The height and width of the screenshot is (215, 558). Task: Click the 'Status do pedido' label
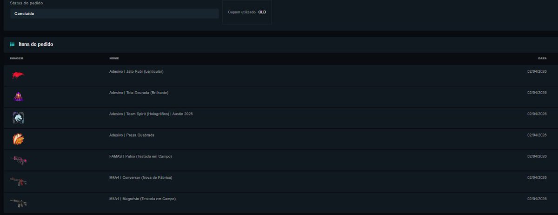27,3
